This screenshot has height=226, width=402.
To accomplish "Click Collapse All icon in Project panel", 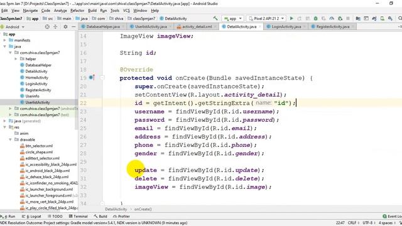I will tap(55, 26).
